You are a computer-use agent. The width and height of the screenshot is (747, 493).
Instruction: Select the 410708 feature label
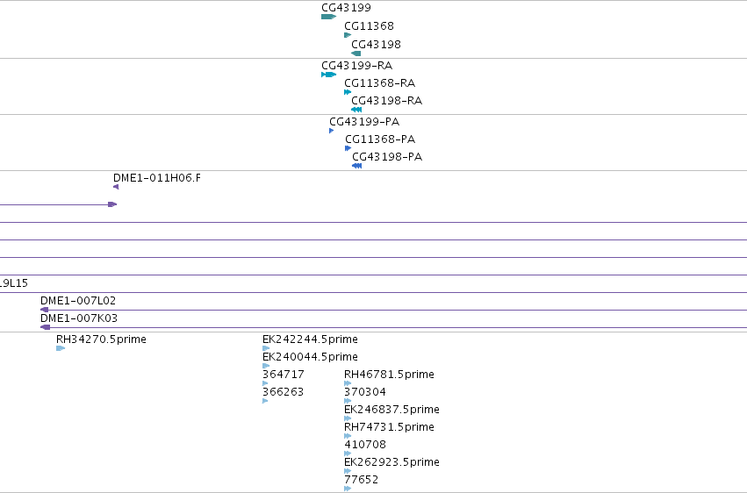coord(365,445)
